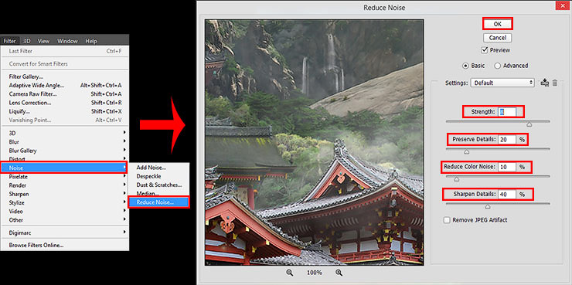Screen dimensions: 572x285
Task: Open the Liquify filter
Action: [65, 111]
